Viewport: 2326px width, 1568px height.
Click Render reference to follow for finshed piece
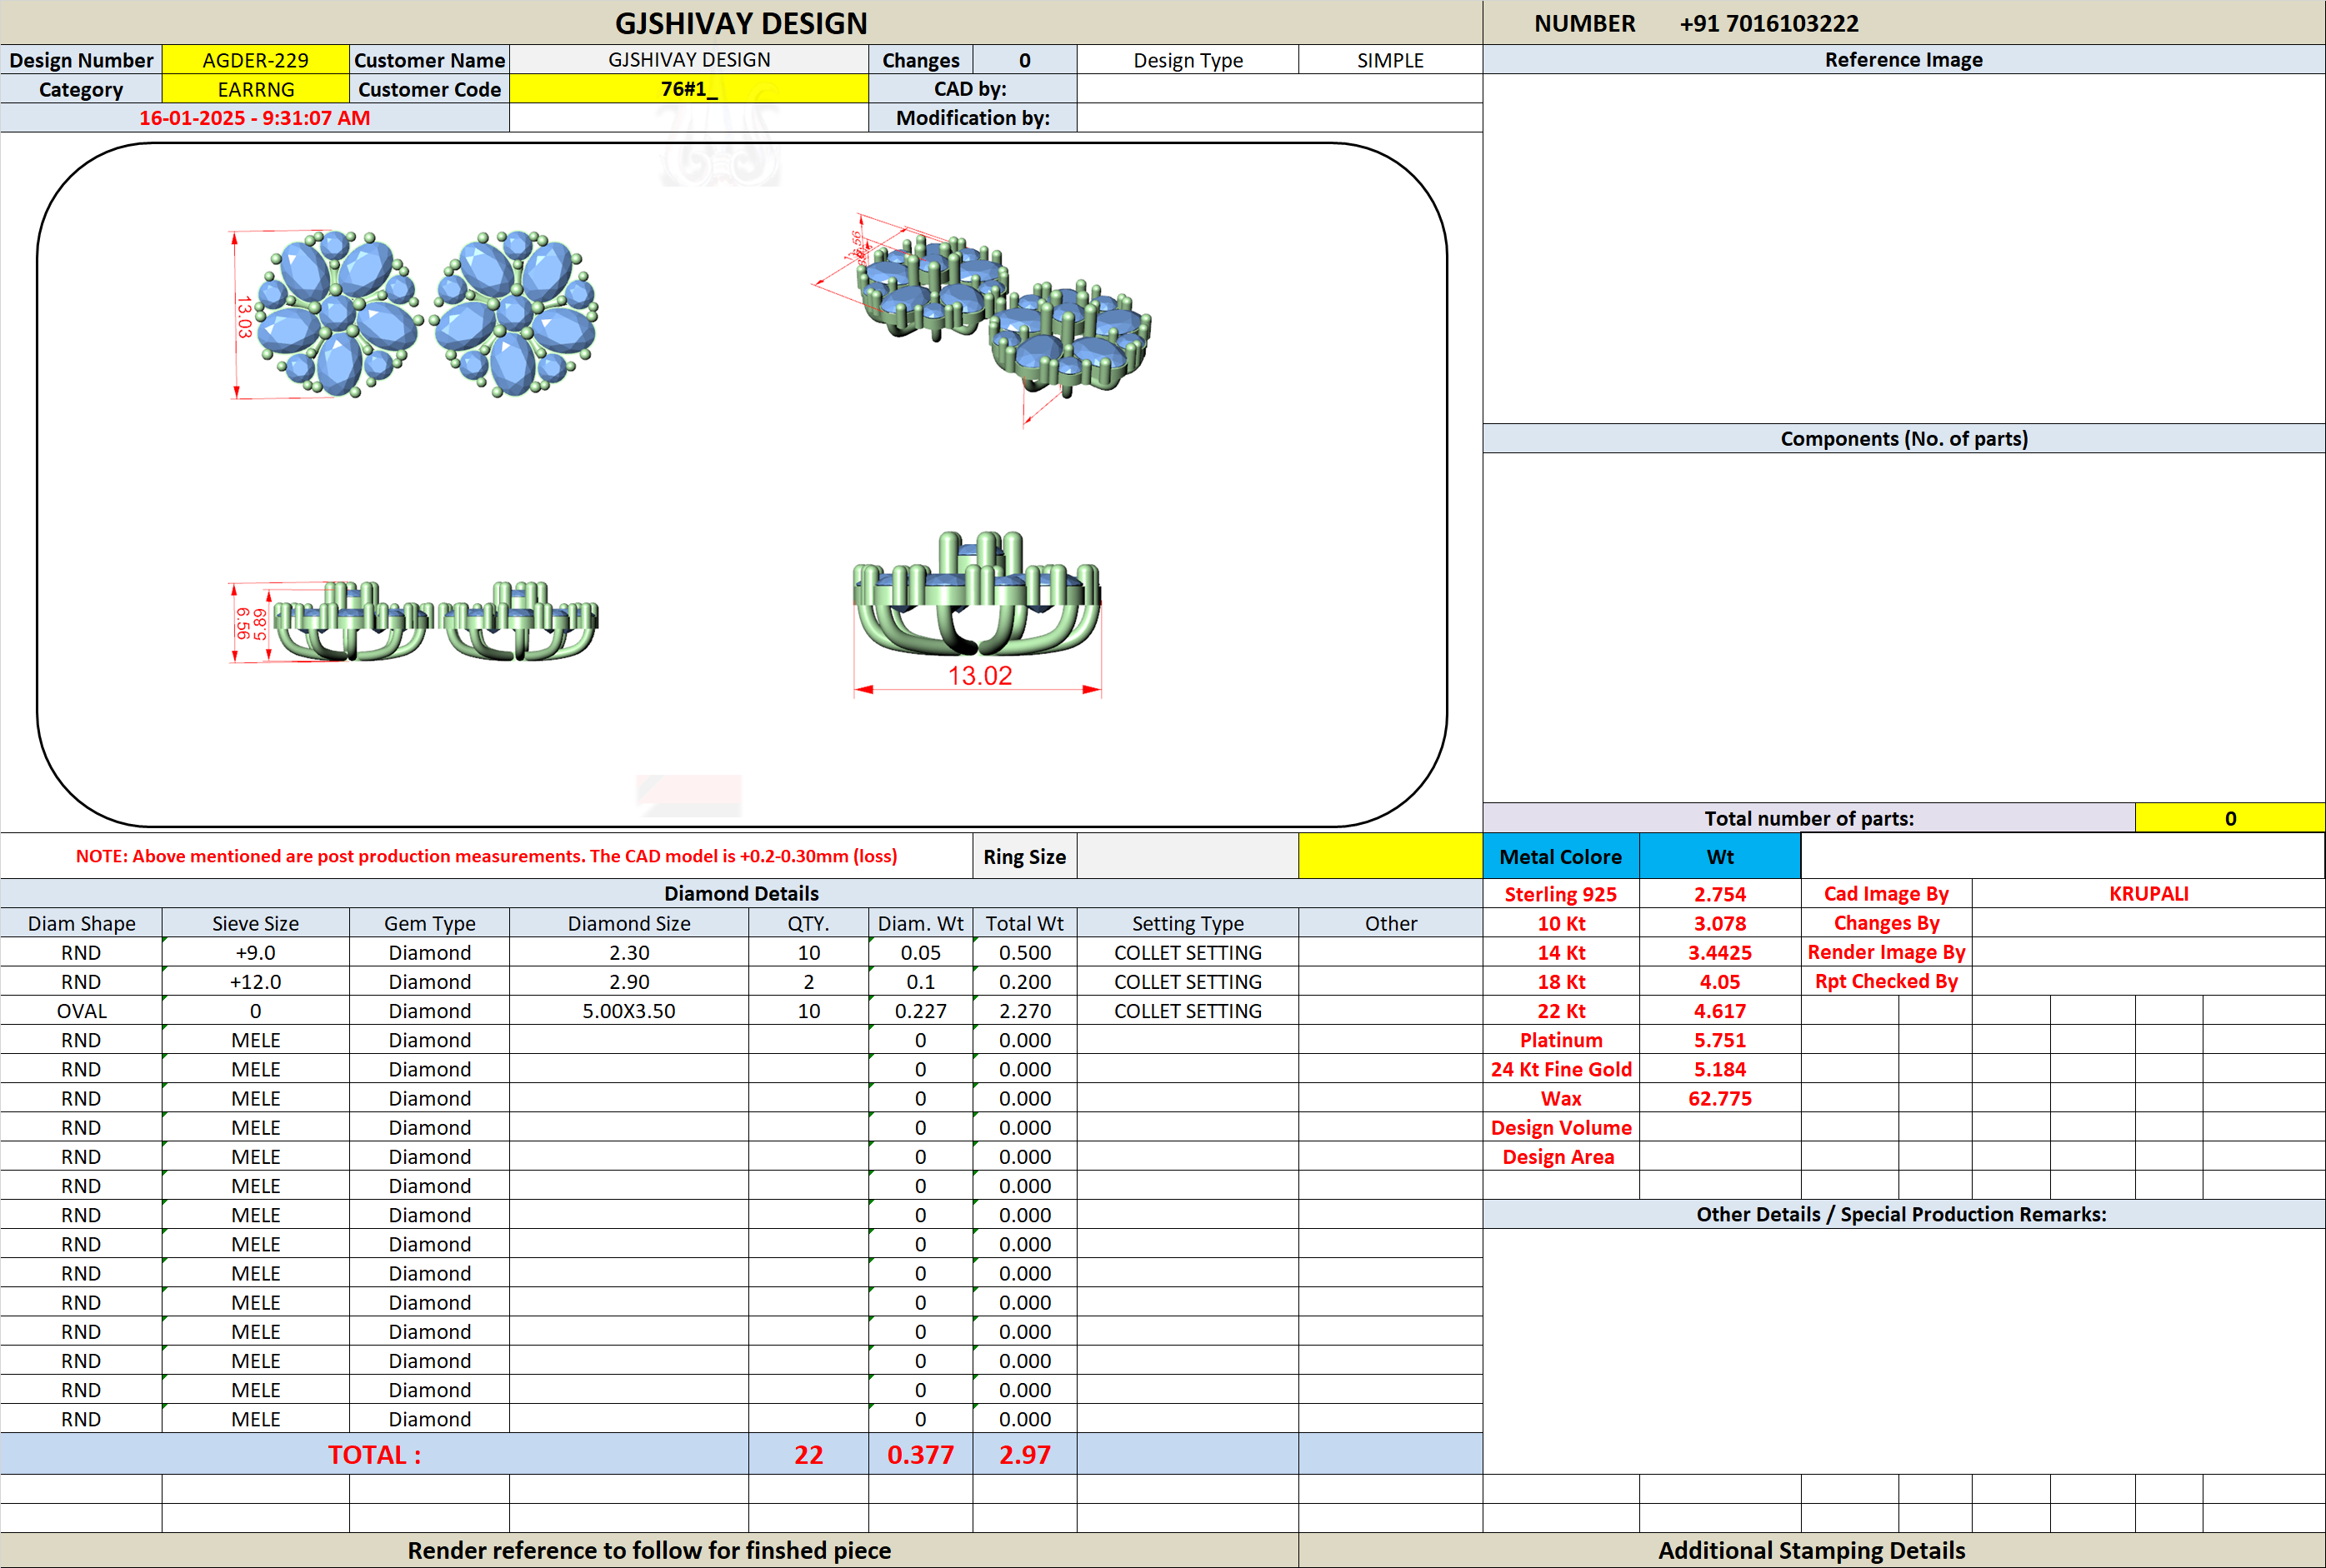[649, 1550]
